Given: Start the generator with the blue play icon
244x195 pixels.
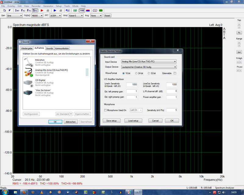Looking at the screenshot, I should (x=55, y=10).
